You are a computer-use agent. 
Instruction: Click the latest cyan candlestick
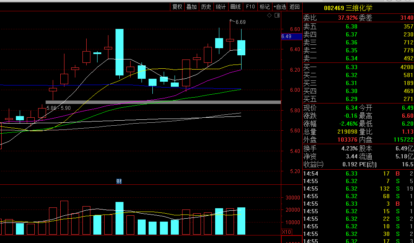pyautogui.click(x=242, y=48)
